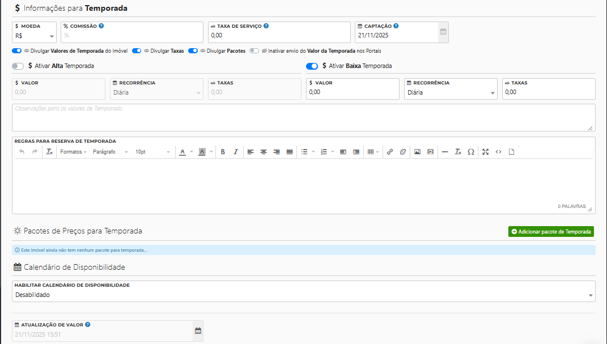The height and width of the screenshot is (344, 607).
Task: Open the Formatos menu in editor
Action: pos(73,152)
